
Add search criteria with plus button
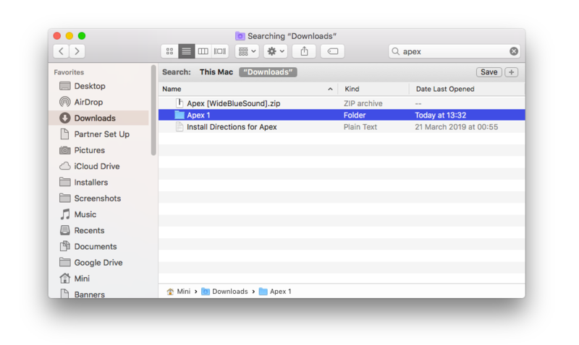pos(511,72)
